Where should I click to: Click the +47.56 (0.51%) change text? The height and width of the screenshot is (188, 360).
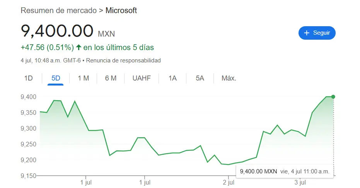[x=47, y=48]
